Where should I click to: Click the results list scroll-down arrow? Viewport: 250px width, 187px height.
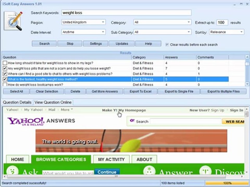tap(247, 84)
